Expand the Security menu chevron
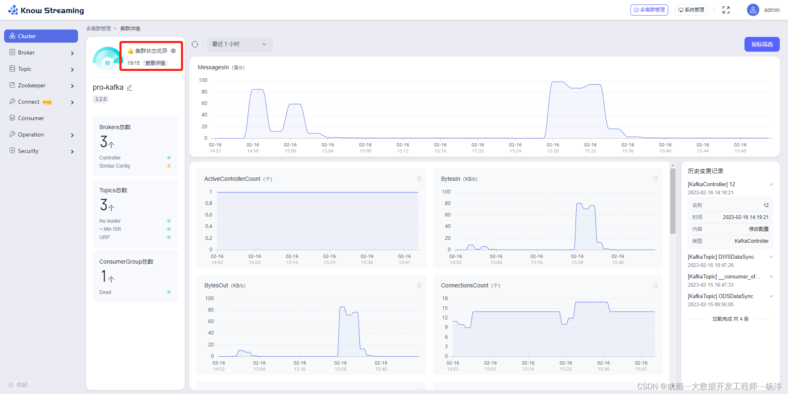The height and width of the screenshot is (394, 788). (72, 151)
